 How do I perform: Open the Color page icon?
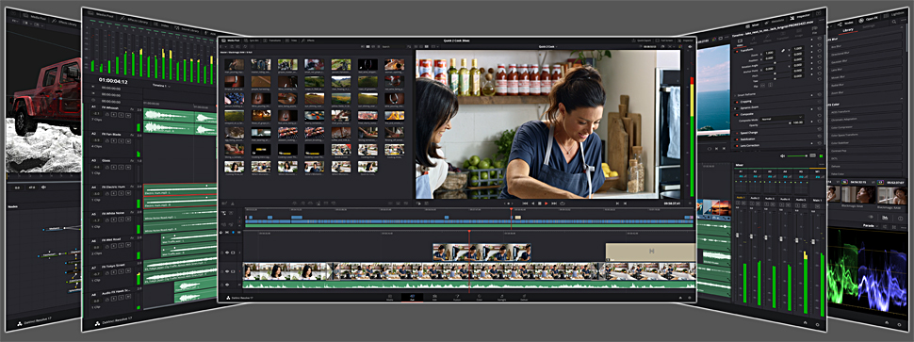click(x=480, y=297)
